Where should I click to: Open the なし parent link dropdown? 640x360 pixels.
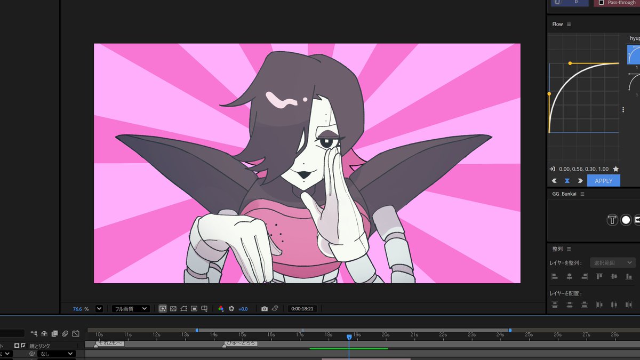(57, 354)
